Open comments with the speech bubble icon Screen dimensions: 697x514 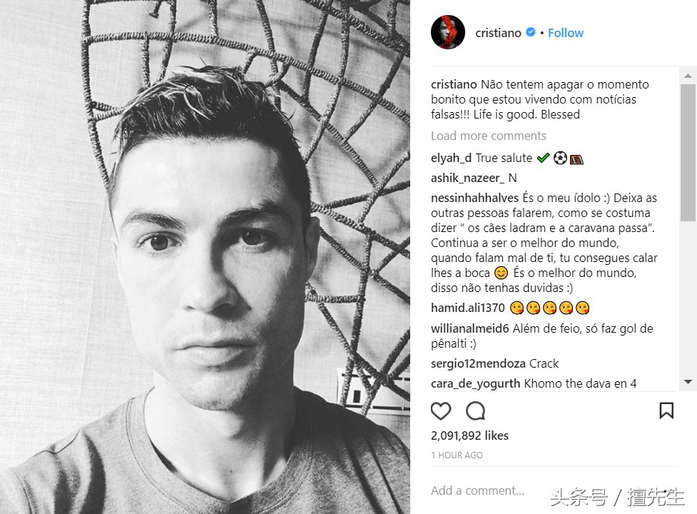click(475, 411)
